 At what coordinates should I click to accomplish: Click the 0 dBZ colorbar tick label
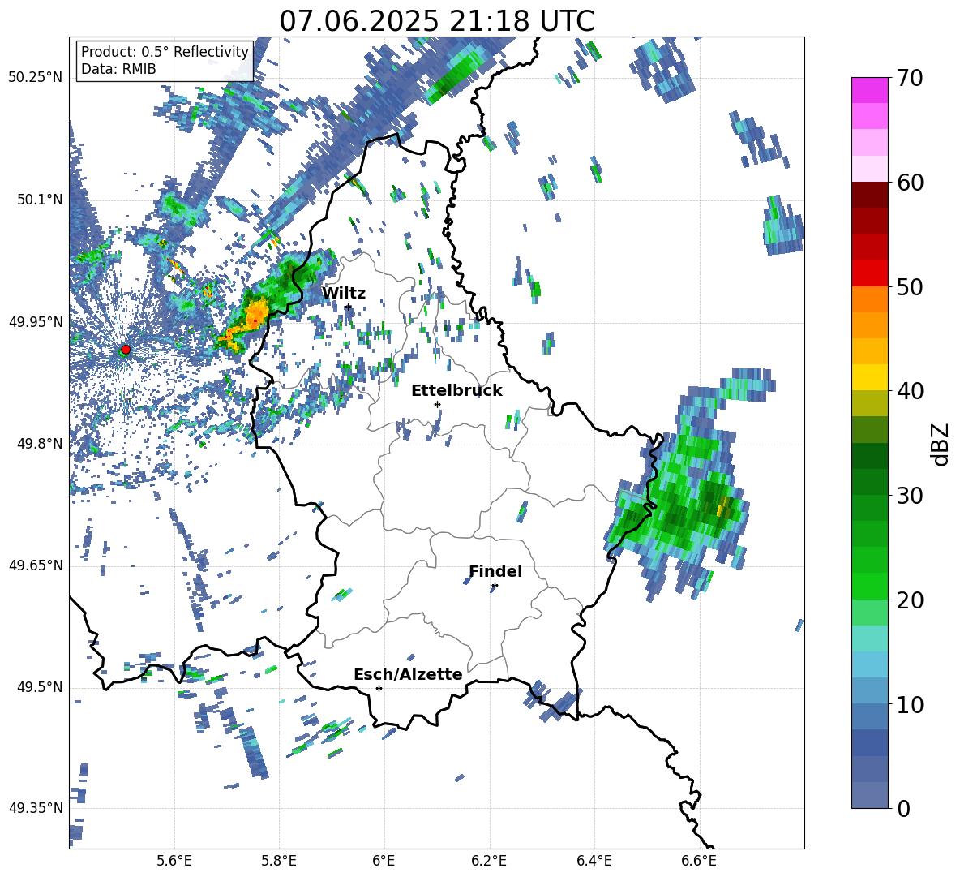(903, 808)
